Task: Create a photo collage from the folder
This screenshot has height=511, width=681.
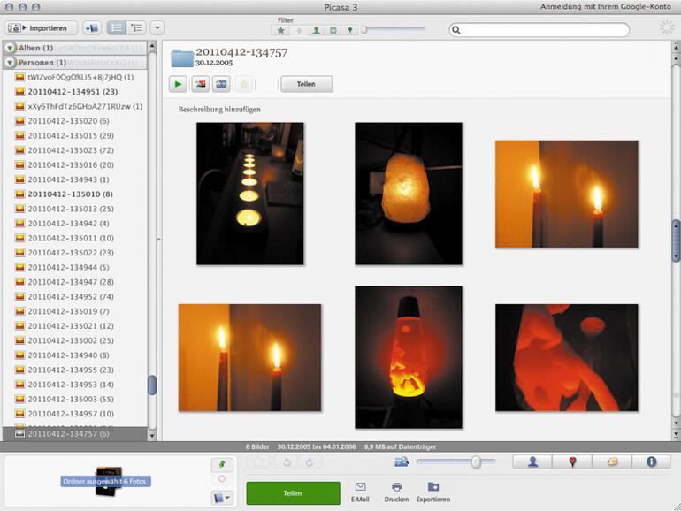Action: 200,84
